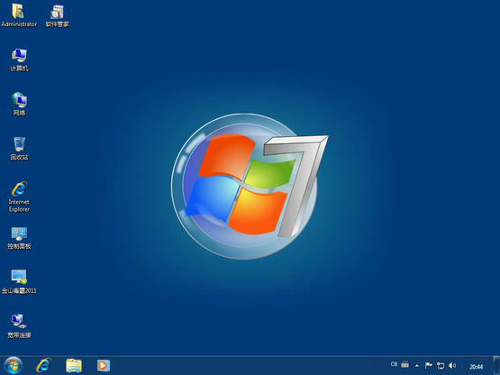Select the 网络 desktop icon

(x=19, y=104)
